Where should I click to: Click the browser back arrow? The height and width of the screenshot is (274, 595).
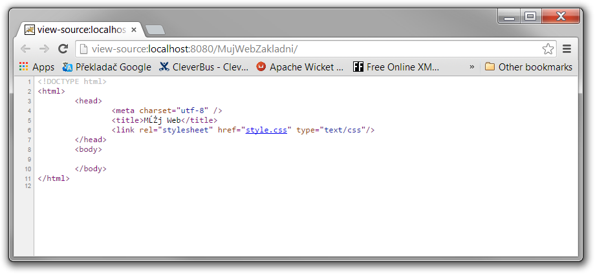tap(25, 48)
